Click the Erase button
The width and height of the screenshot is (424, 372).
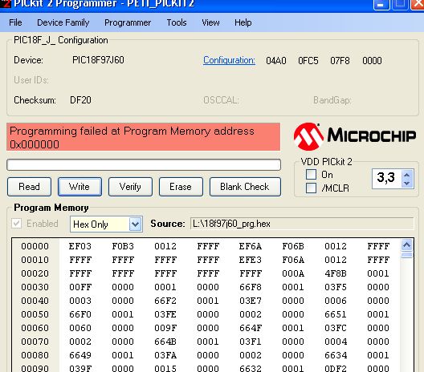(x=181, y=187)
